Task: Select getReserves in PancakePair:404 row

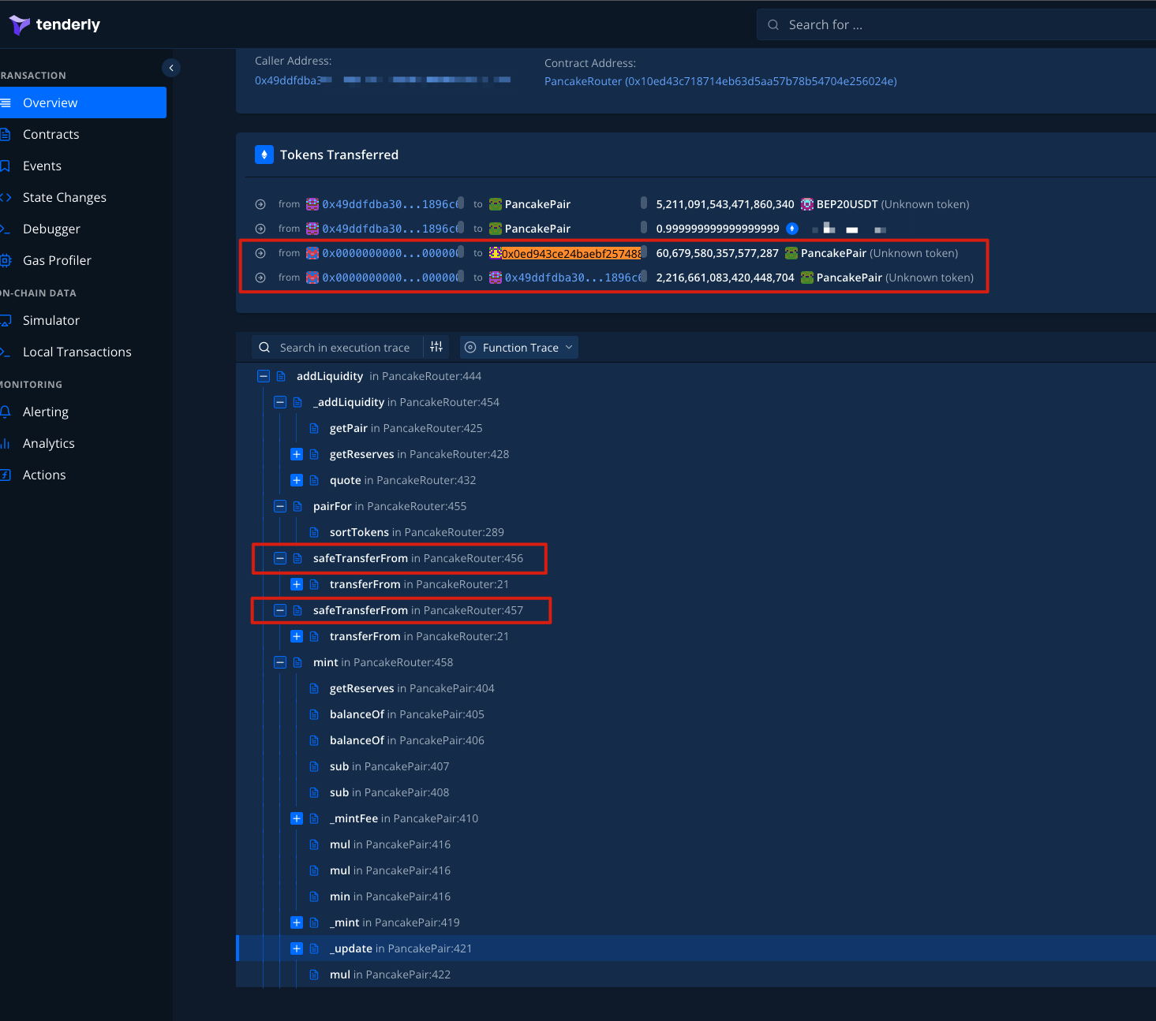Action: click(412, 688)
